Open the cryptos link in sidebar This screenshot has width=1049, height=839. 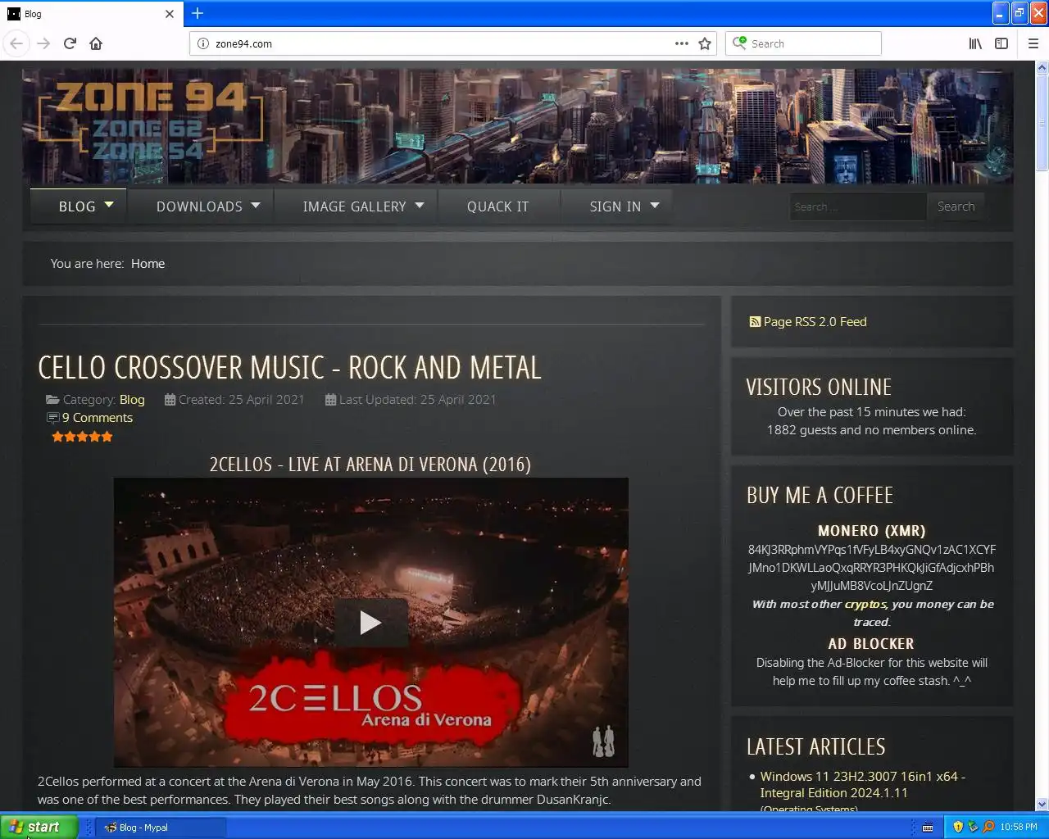coord(865,604)
